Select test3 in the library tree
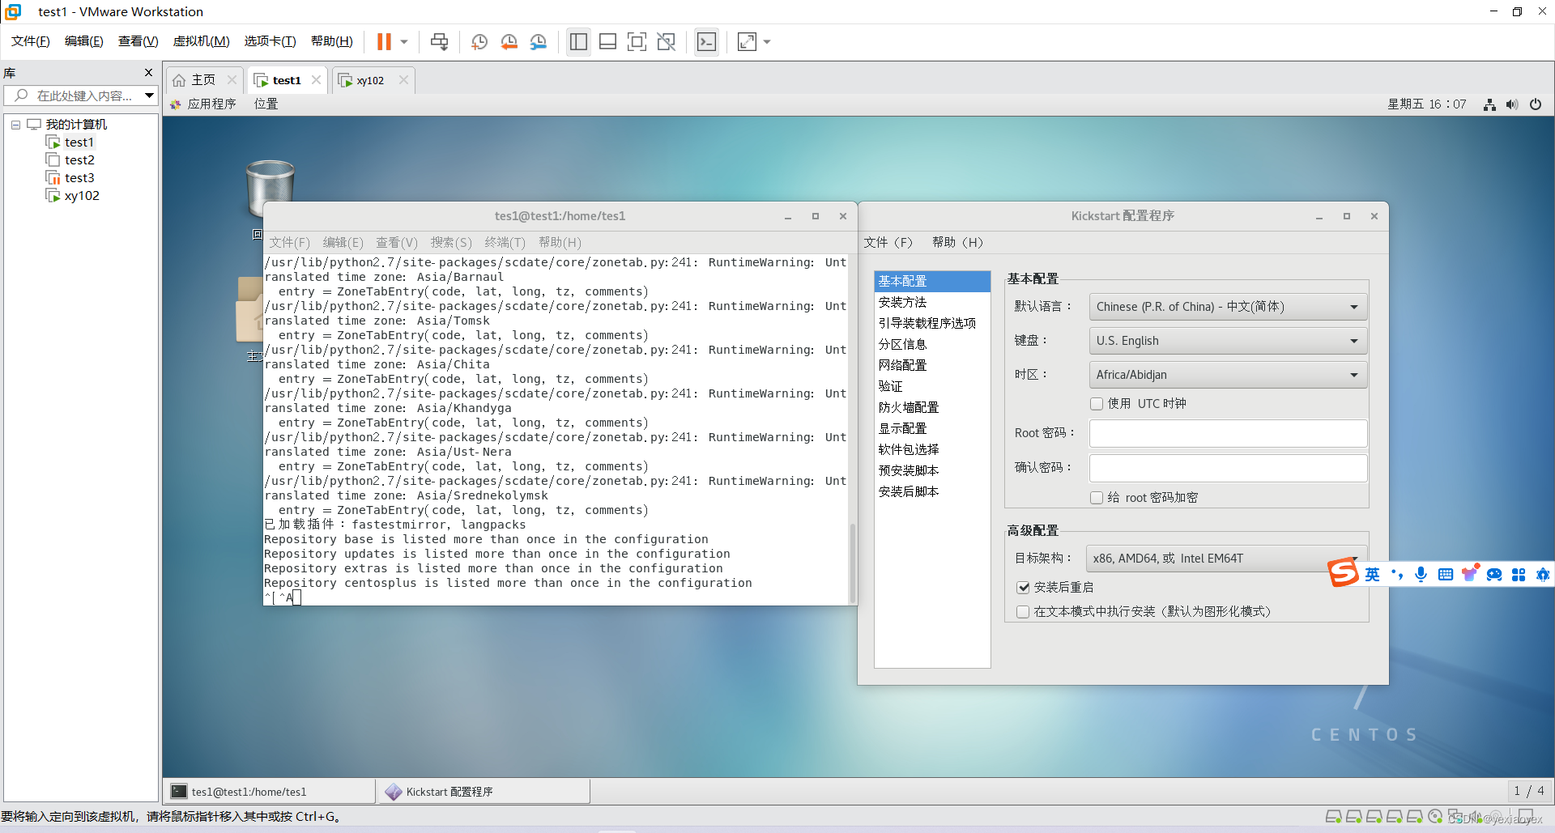The image size is (1555, 833). [x=79, y=177]
